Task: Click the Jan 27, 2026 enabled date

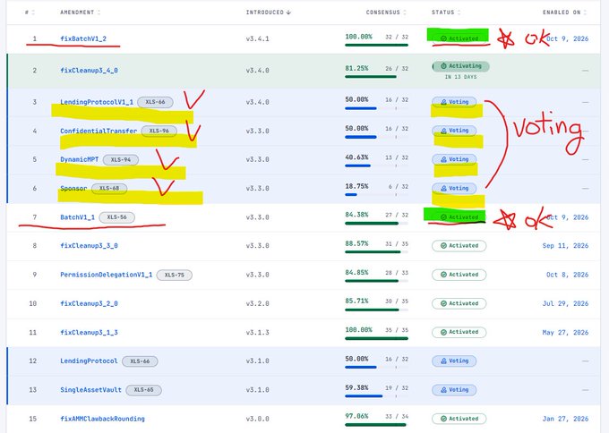Action: [565, 419]
